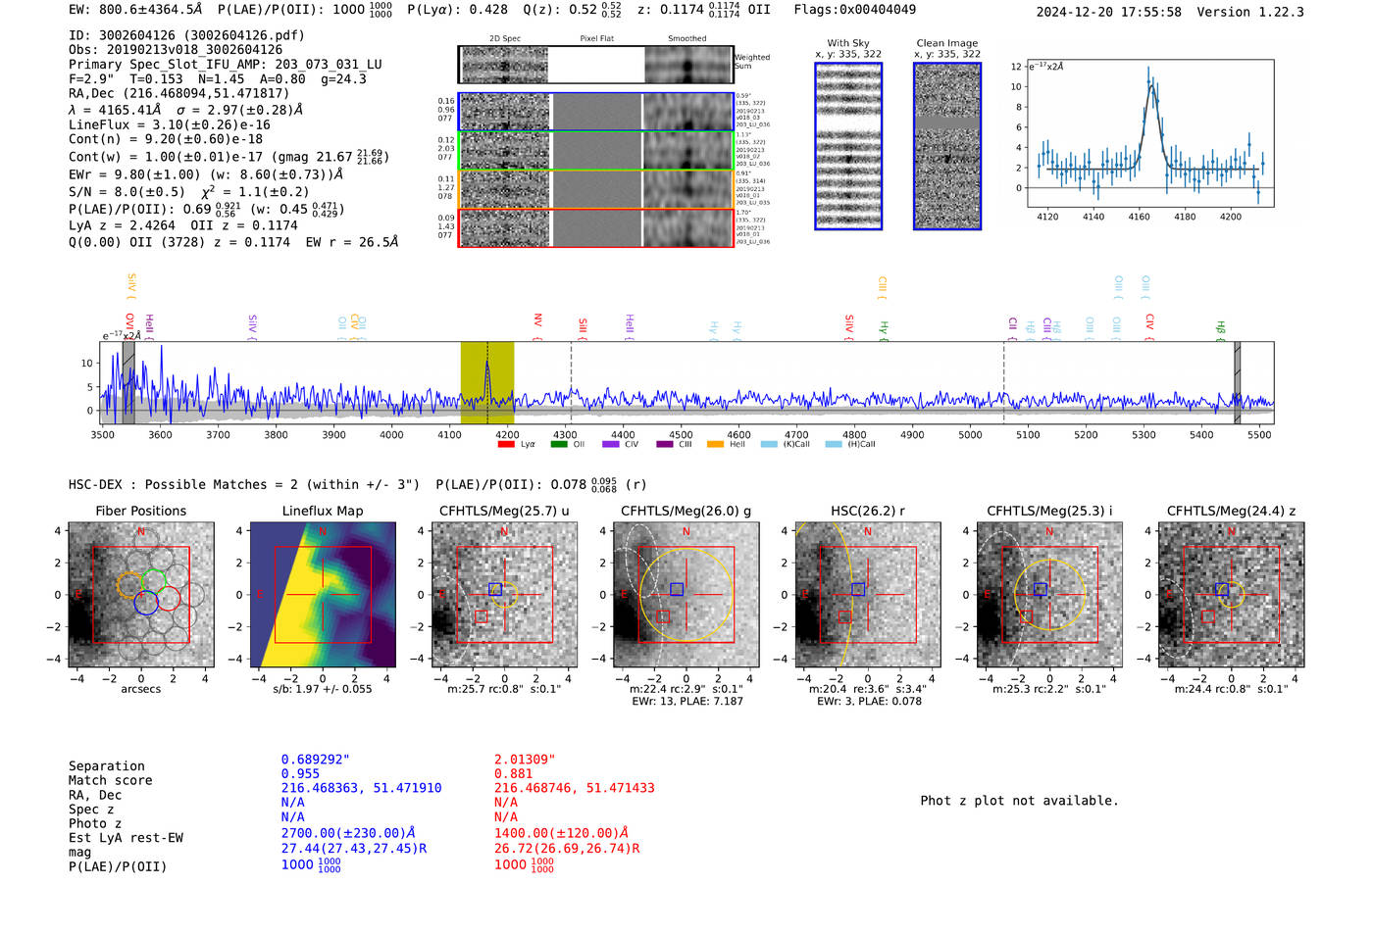
Task: Click the (K)CaII legend swatch
Action: pos(769,445)
